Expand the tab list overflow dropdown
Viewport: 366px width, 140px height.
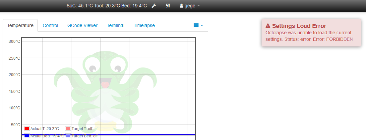pyautogui.click(x=198, y=25)
